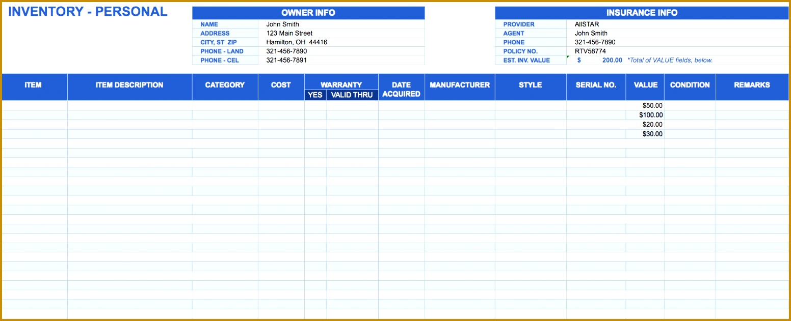Select the $100.00 cell in VALUE column
Viewport: 791px width, 321px height.
[x=647, y=115]
